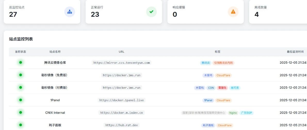Viewport: 307px width, 130px height.
Task: Click the 当前状态 column header
Action: [21, 52]
